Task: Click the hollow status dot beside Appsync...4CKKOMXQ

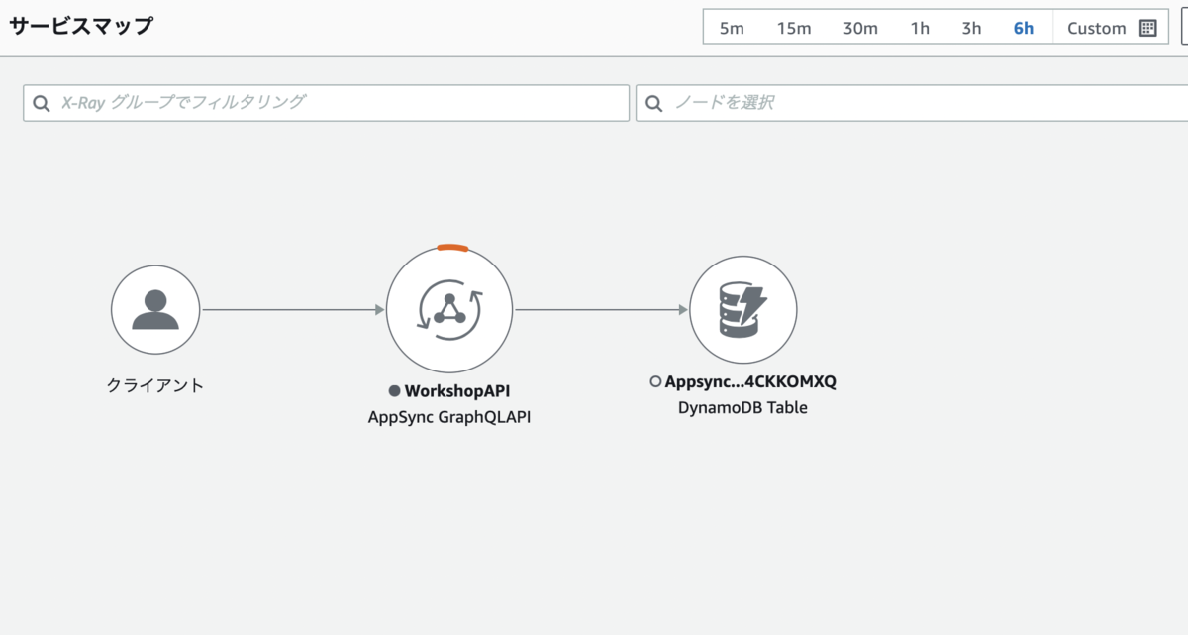Action: click(655, 381)
